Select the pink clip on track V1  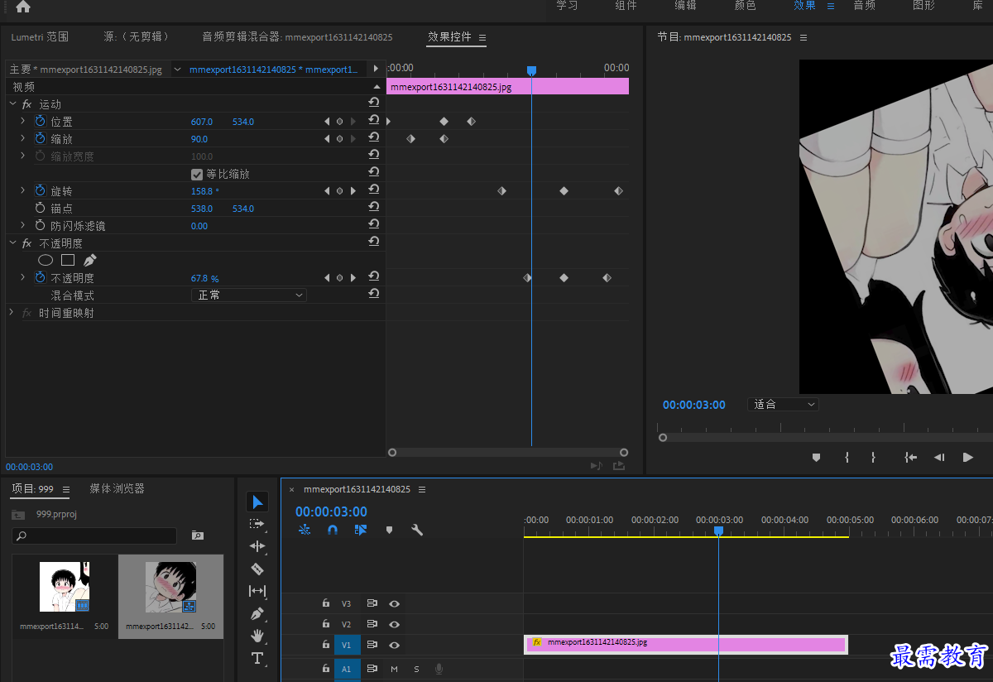pos(686,645)
